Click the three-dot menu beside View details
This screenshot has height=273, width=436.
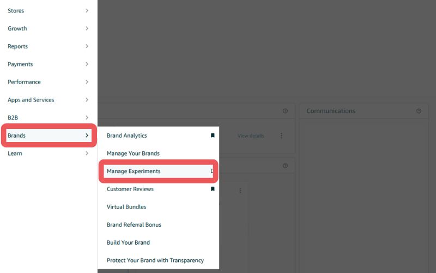pos(281,135)
